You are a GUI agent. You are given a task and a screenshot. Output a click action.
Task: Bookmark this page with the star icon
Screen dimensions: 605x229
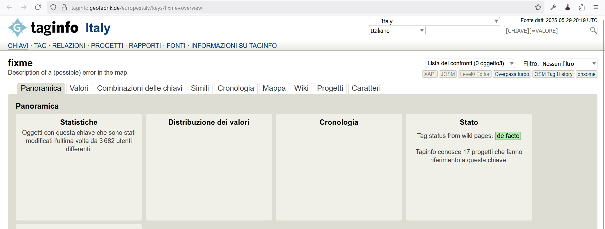538,7
